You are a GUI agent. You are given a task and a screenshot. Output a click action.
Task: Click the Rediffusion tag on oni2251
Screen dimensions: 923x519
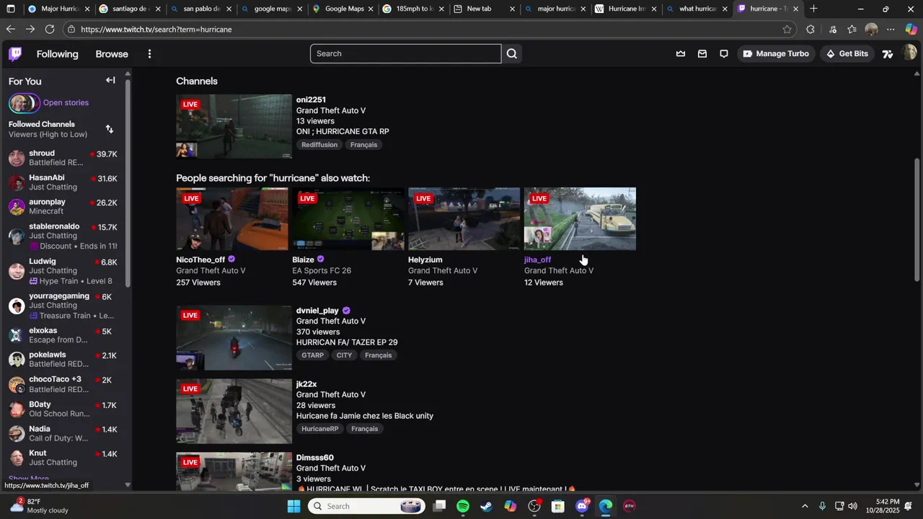(x=319, y=145)
